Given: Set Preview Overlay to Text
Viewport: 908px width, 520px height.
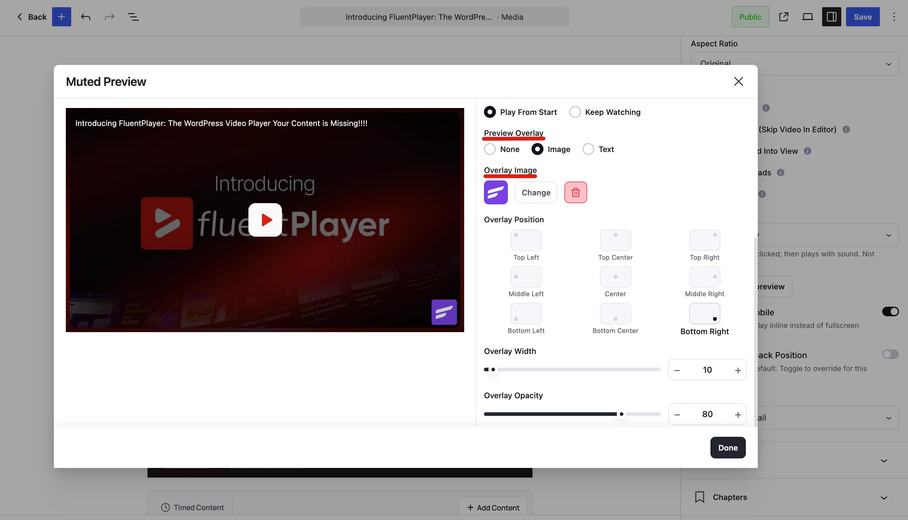Looking at the screenshot, I should pyautogui.click(x=598, y=149).
